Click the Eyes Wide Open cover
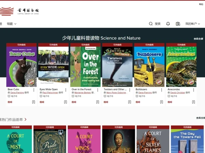The image size is (205, 153). click(x=53, y=67)
